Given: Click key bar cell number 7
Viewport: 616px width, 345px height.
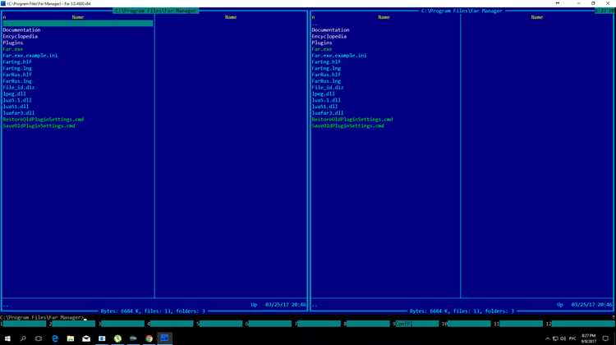Looking at the screenshot, I should [318, 324].
